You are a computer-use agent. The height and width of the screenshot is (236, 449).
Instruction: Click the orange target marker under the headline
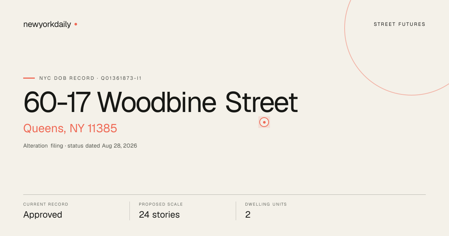coord(264,122)
